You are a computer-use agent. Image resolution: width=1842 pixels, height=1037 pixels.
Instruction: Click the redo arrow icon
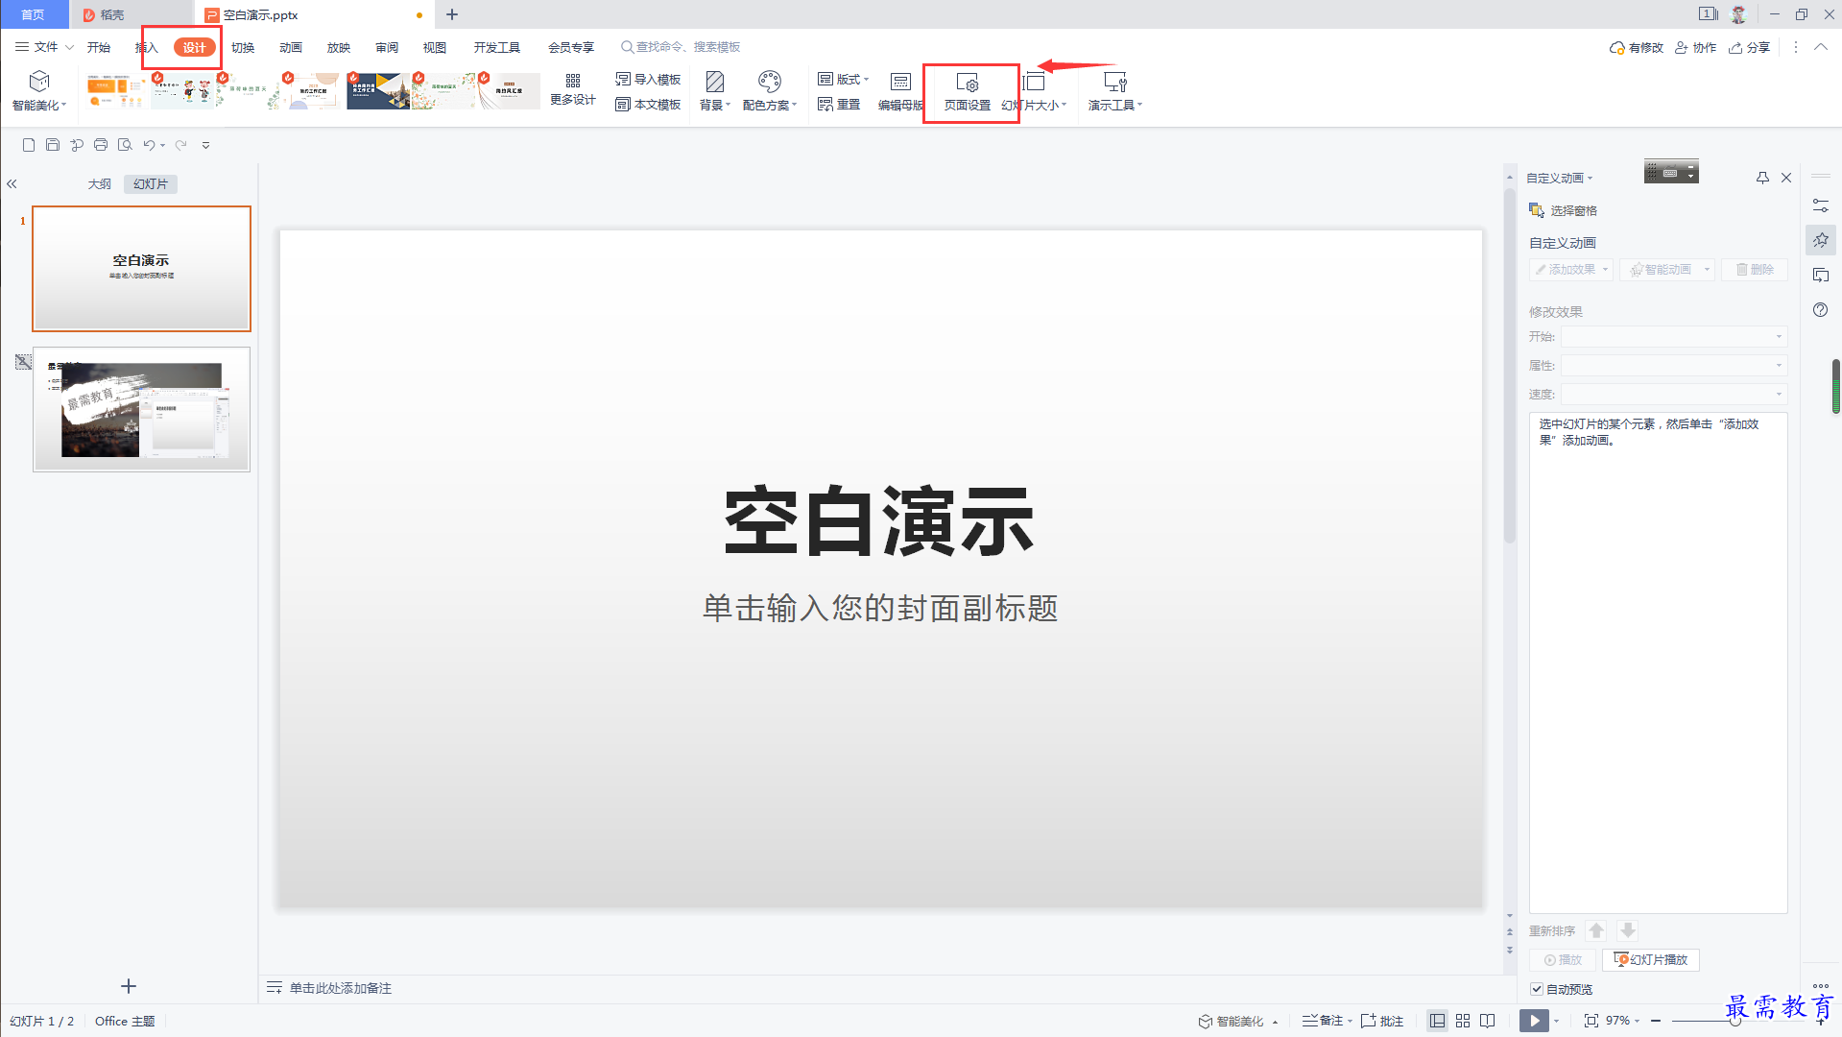(180, 145)
